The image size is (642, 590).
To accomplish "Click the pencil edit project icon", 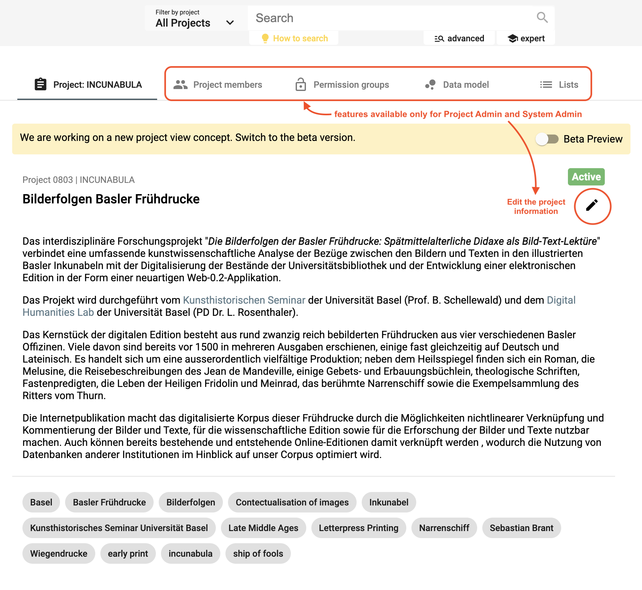I will (x=592, y=205).
